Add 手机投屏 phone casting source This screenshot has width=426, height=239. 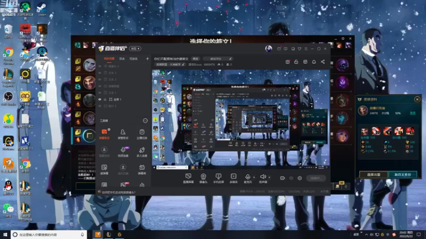click(x=218, y=178)
